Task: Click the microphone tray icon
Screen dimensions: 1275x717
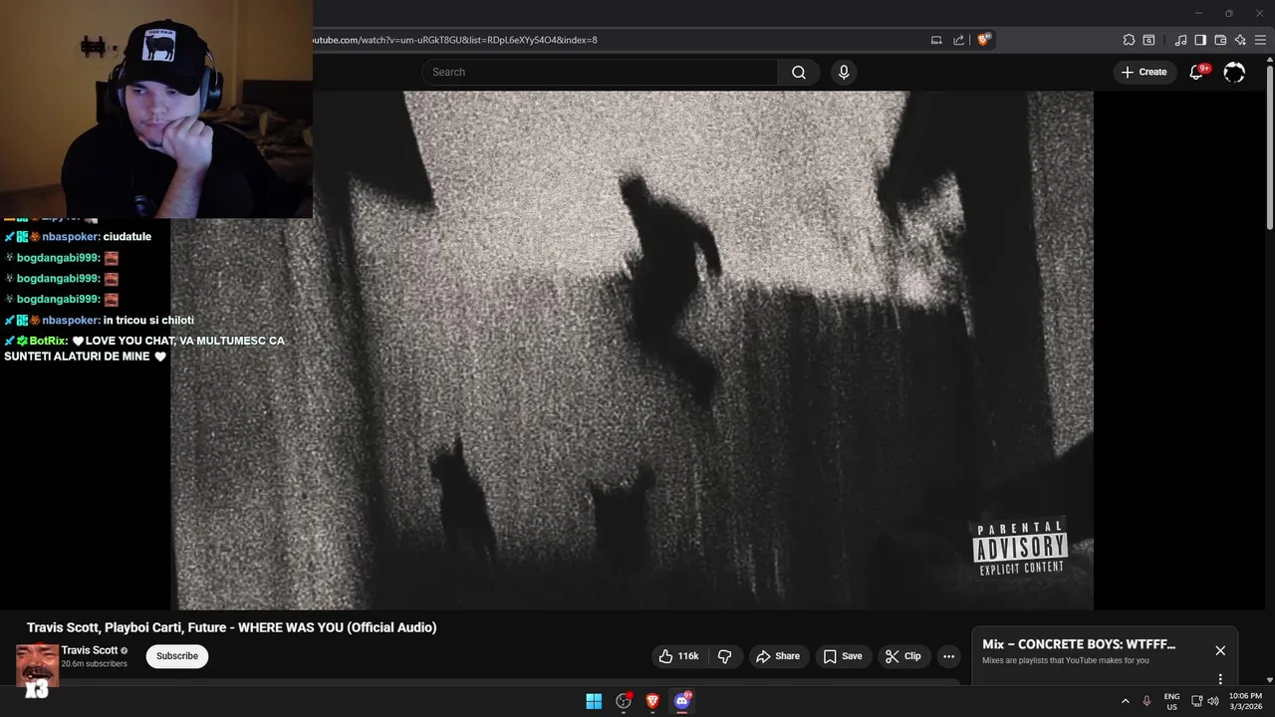Action: click(x=1147, y=701)
